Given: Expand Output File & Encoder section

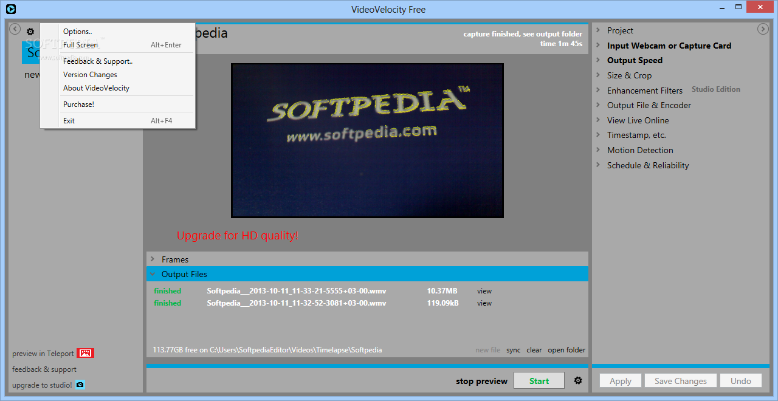Looking at the screenshot, I should (649, 105).
